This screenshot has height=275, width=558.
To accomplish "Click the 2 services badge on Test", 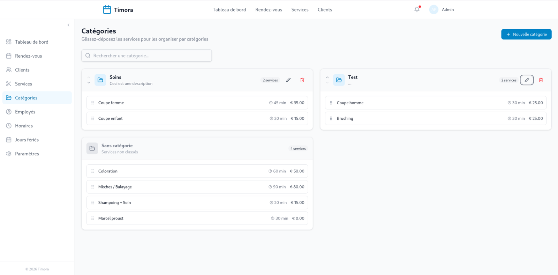I will [509, 80].
